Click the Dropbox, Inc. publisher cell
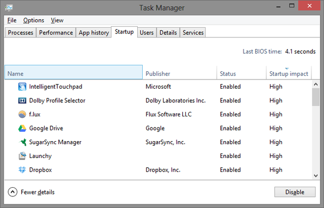This screenshot has width=324, height=208. (163, 170)
